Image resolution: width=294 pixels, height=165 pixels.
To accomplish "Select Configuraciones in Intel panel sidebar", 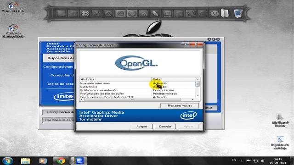I will click(58, 66).
